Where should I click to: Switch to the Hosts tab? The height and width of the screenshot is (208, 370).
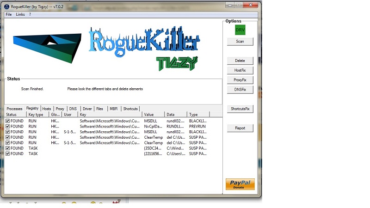pos(47,109)
